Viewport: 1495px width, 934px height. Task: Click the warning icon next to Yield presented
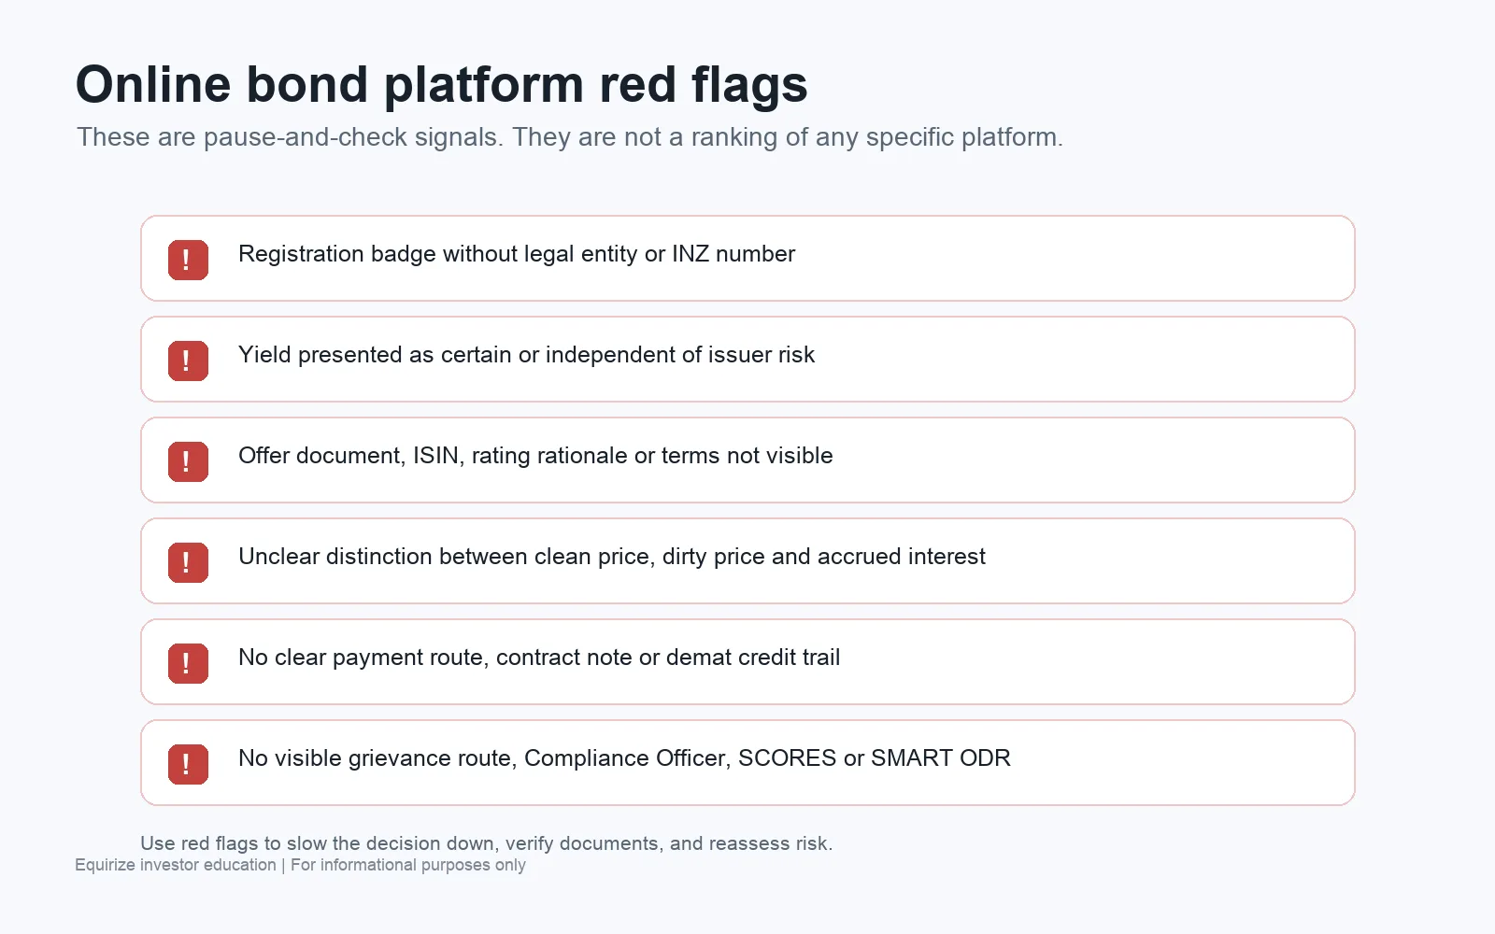pyautogui.click(x=188, y=361)
